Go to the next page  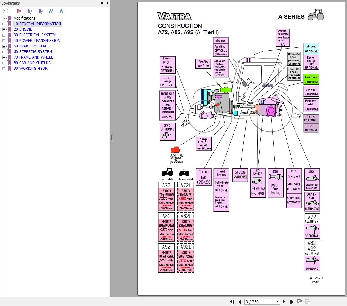[284, 302]
